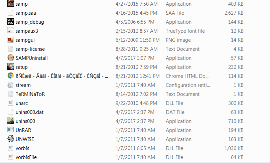Select the sampaux3 font file icon

[10, 31]
